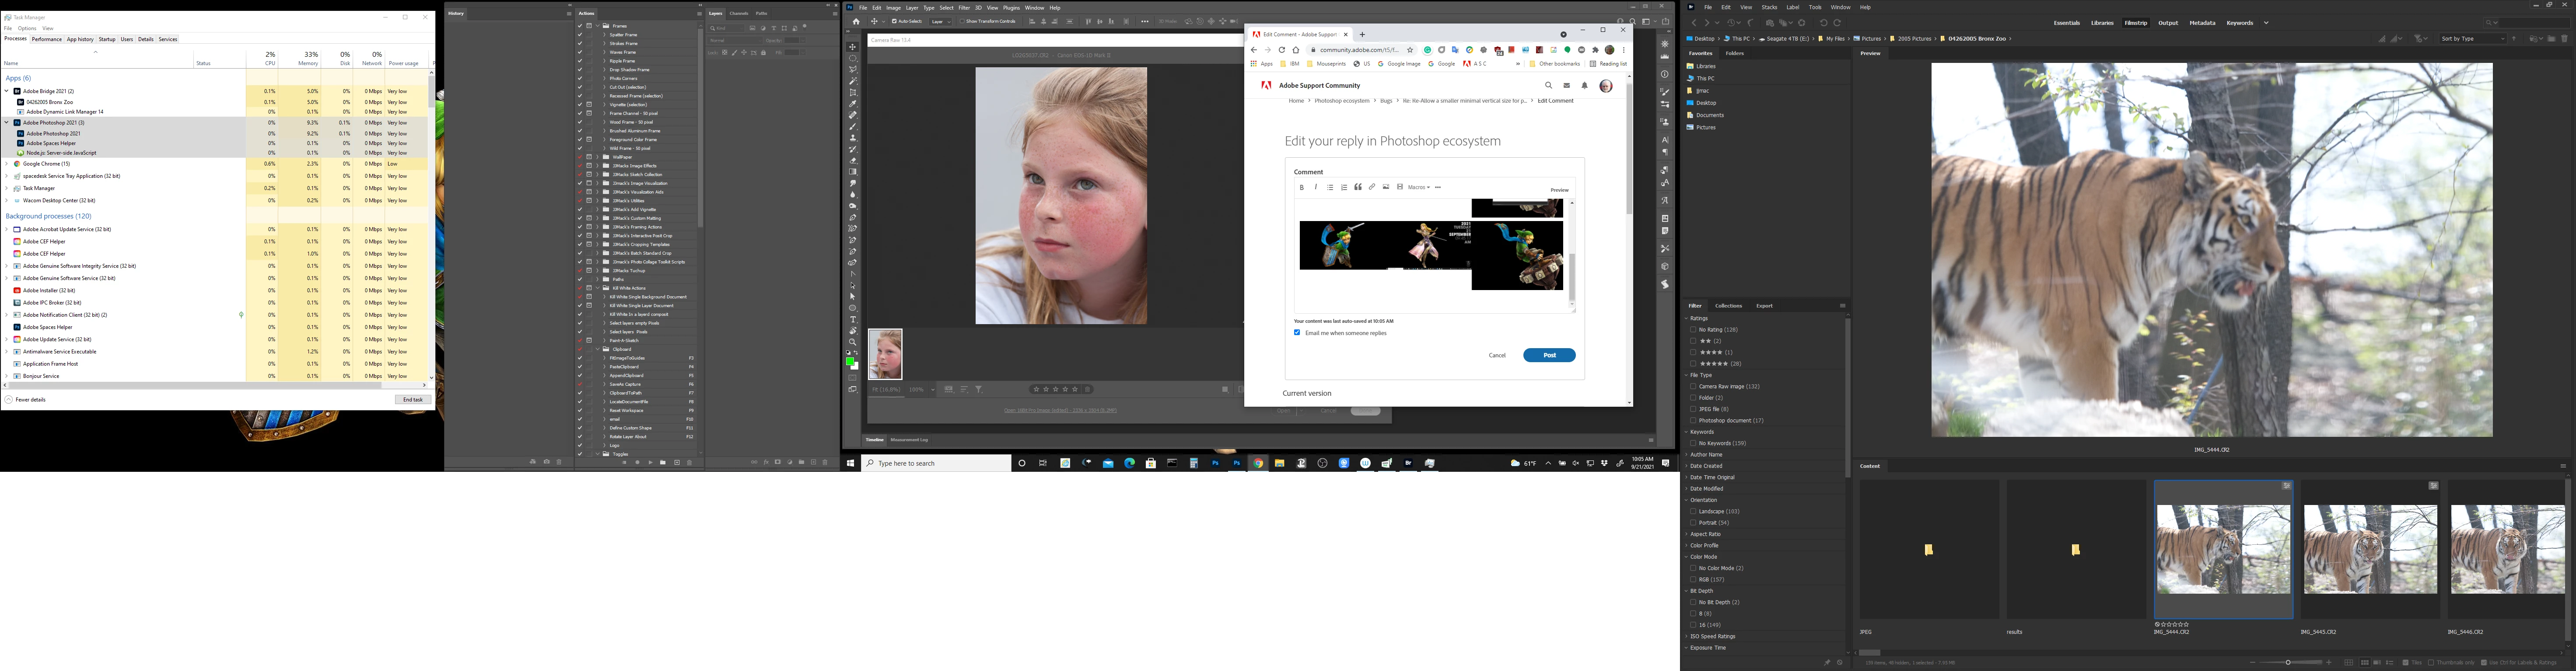Open Photoshop from the Windows taskbar
The width and height of the screenshot is (2576, 671).
(x=1237, y=463)
